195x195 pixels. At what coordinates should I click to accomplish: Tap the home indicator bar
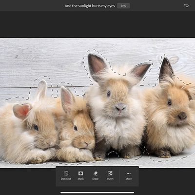click(97, 193)
